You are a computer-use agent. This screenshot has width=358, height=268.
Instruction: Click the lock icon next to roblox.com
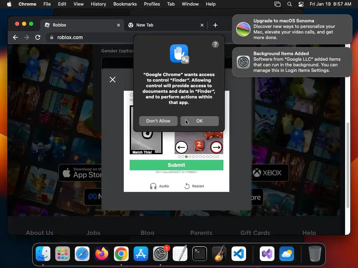point(52,37)
